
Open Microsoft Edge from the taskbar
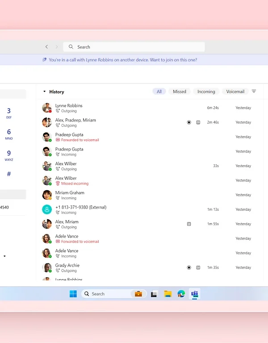point(181,294)
